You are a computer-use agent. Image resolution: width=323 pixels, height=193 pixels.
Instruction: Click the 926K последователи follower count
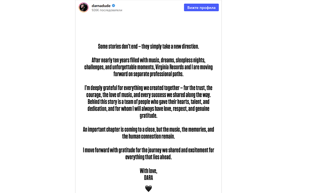coord(107,10)
